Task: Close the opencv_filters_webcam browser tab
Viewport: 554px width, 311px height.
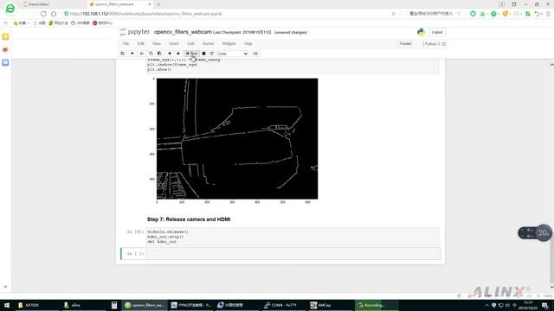Action: (150, 4)
